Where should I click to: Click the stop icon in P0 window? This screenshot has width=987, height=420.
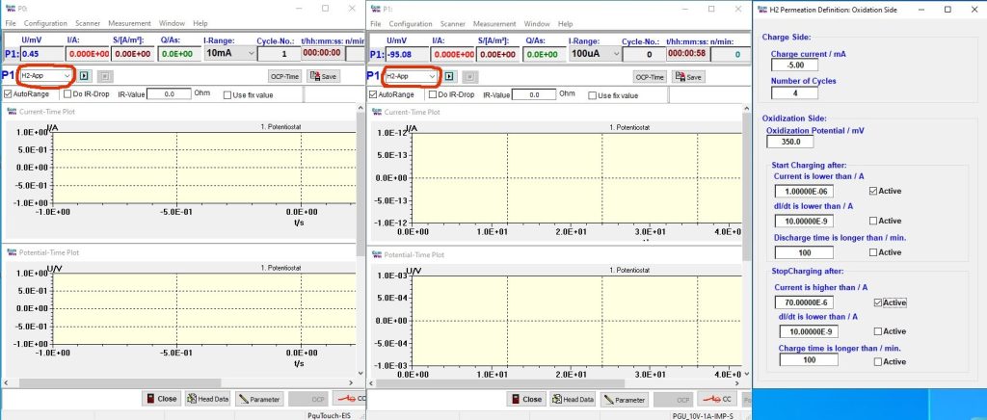[105, 76]
